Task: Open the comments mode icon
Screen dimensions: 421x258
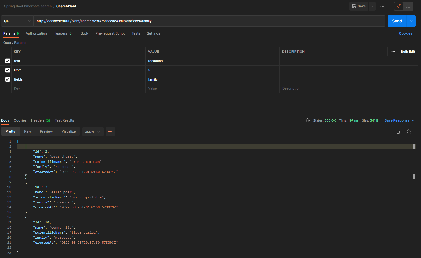Action: pyautogui.click(x=408, y=6)
